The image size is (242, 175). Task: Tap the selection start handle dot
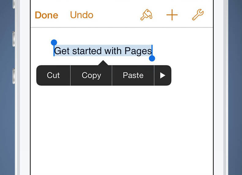pyautogui.click(x=54, y=42)
